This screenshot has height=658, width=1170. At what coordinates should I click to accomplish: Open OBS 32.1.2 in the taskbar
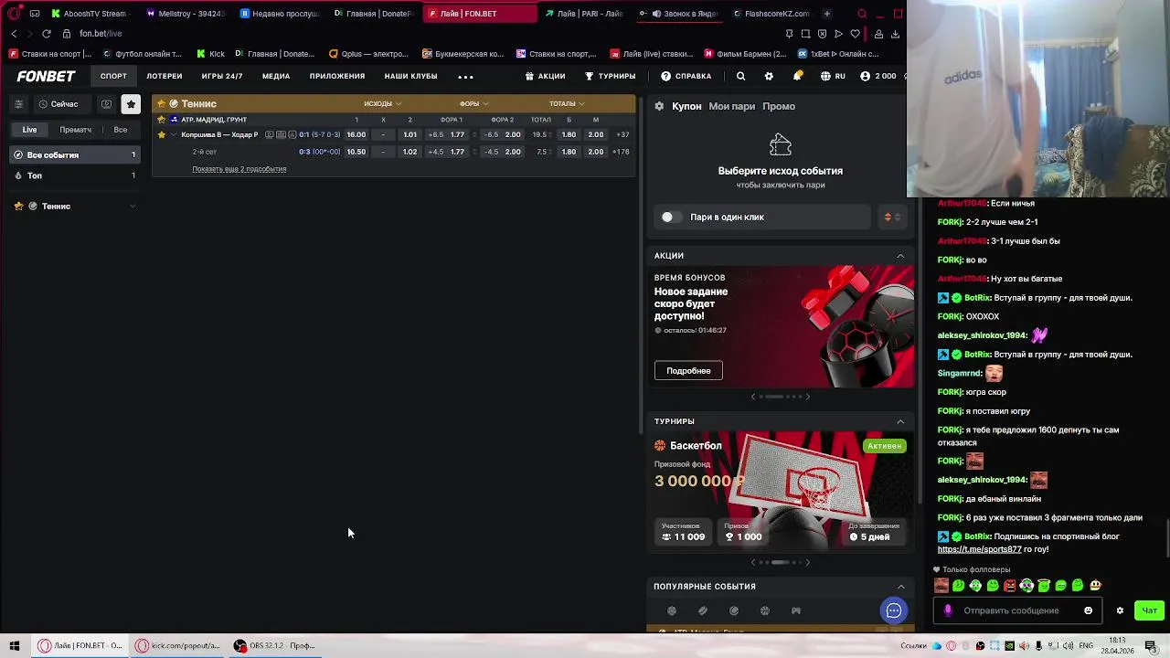[274, 646]
